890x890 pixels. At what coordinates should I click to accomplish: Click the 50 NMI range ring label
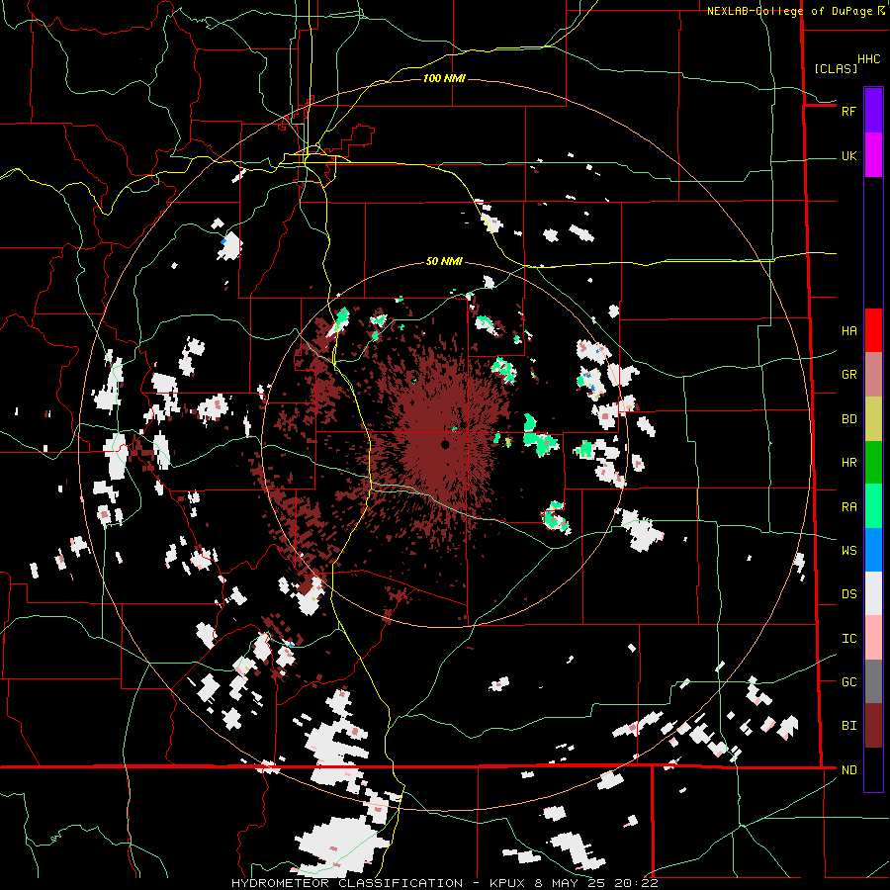[x=444, y=261]
